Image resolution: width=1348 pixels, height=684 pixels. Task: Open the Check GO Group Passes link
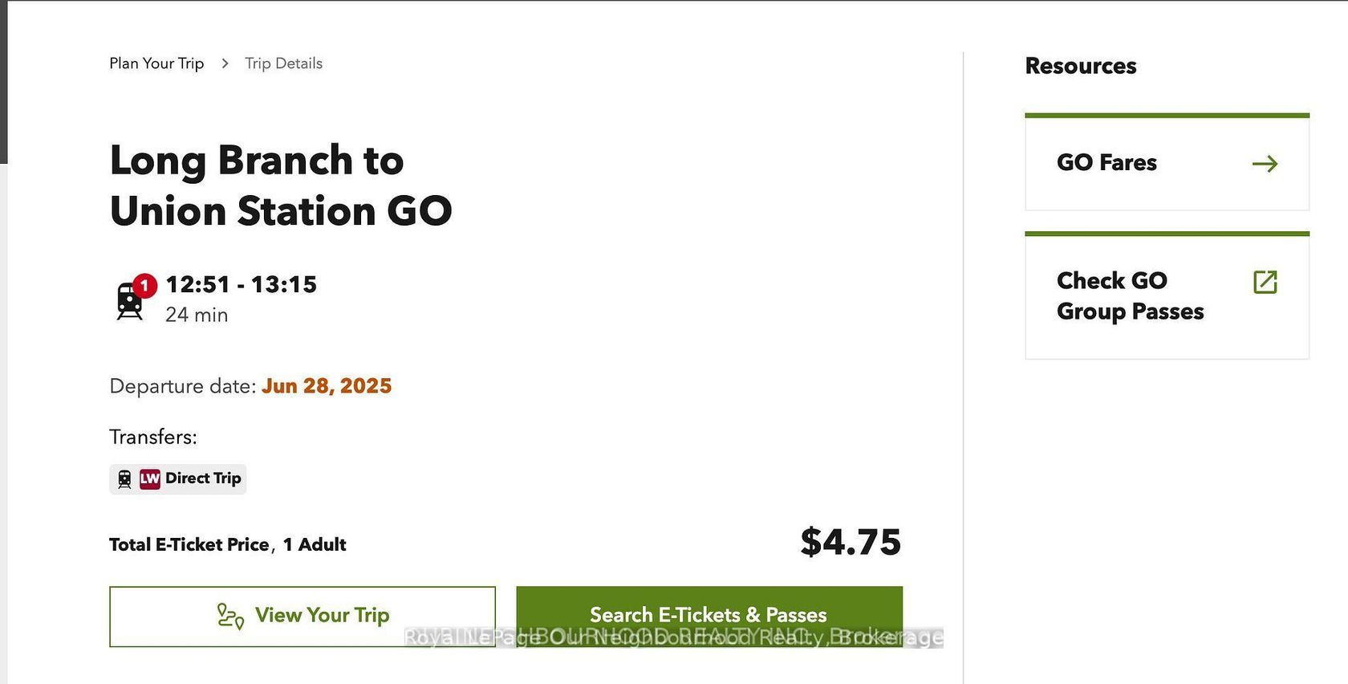pyautogui.click(x=1130, y=295)
